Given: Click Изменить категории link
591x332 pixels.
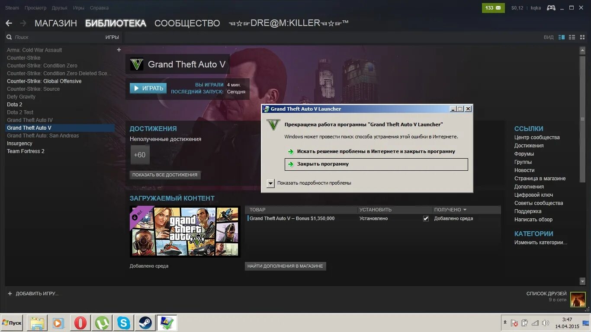Looking at the screenshot, I should point(541,243).
